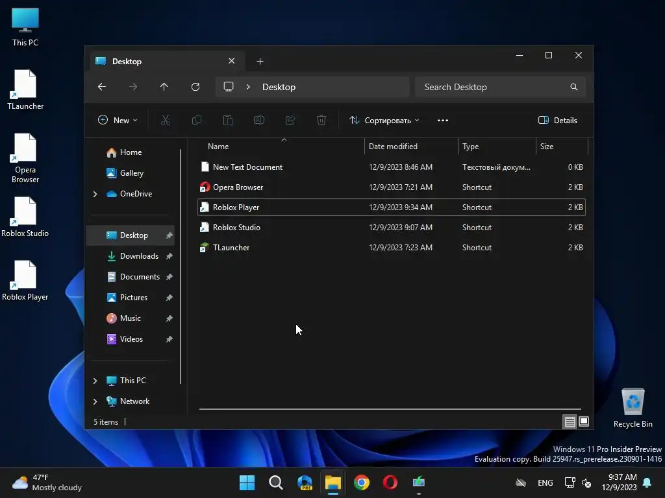
Task: Click the Copy icon in toolbar
Action: (x=197, y=120)
